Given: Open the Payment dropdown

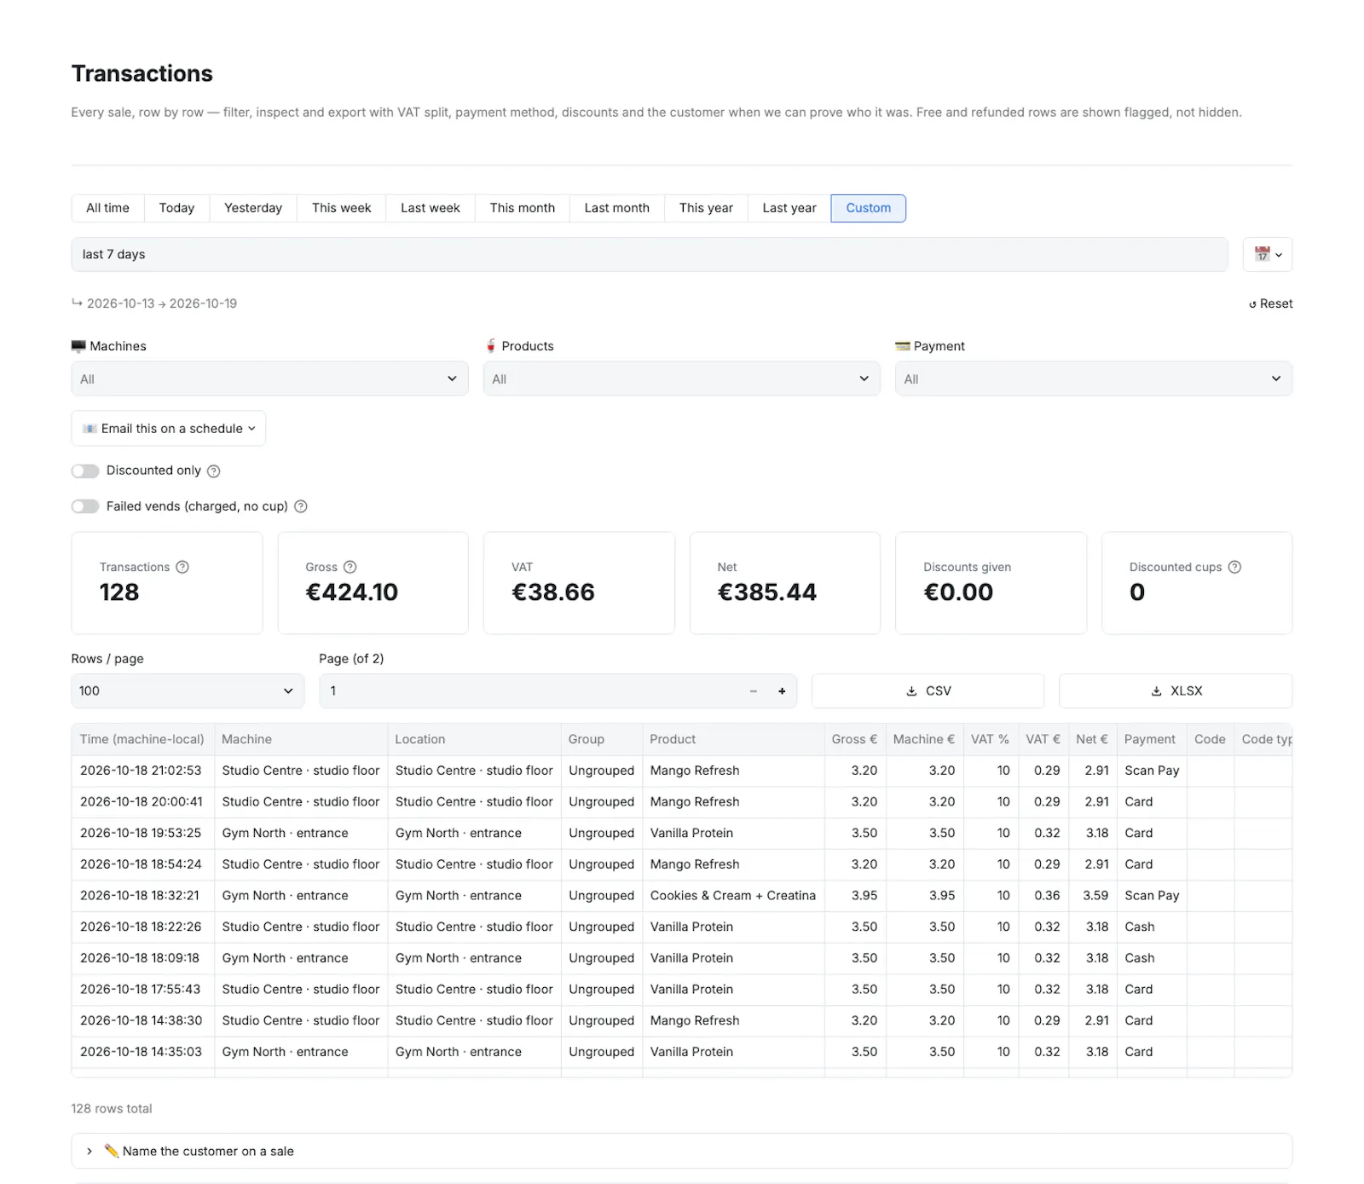Looking at the screenshot, I should pyautogui.click(x=1093, y=378).
